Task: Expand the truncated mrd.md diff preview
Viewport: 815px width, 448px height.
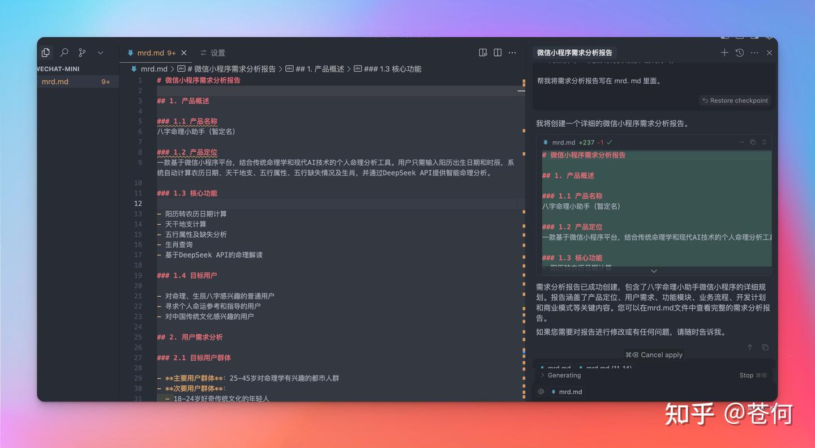Action: [x=654, y=271]
